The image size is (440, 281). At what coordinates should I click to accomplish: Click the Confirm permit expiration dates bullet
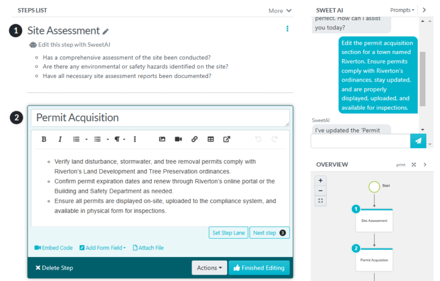coord(164,186)
